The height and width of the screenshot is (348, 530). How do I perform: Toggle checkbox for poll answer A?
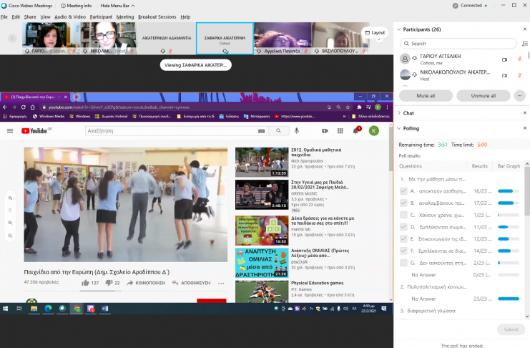(403, 191)
